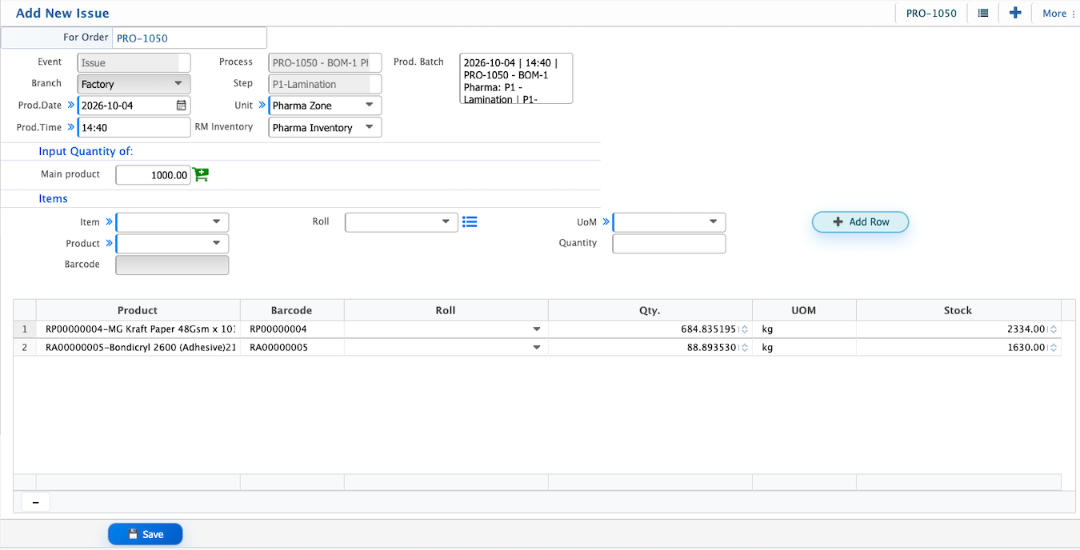
Task: Click the double-arrow icon beside Prod.Date
Action: click(70, 105)
